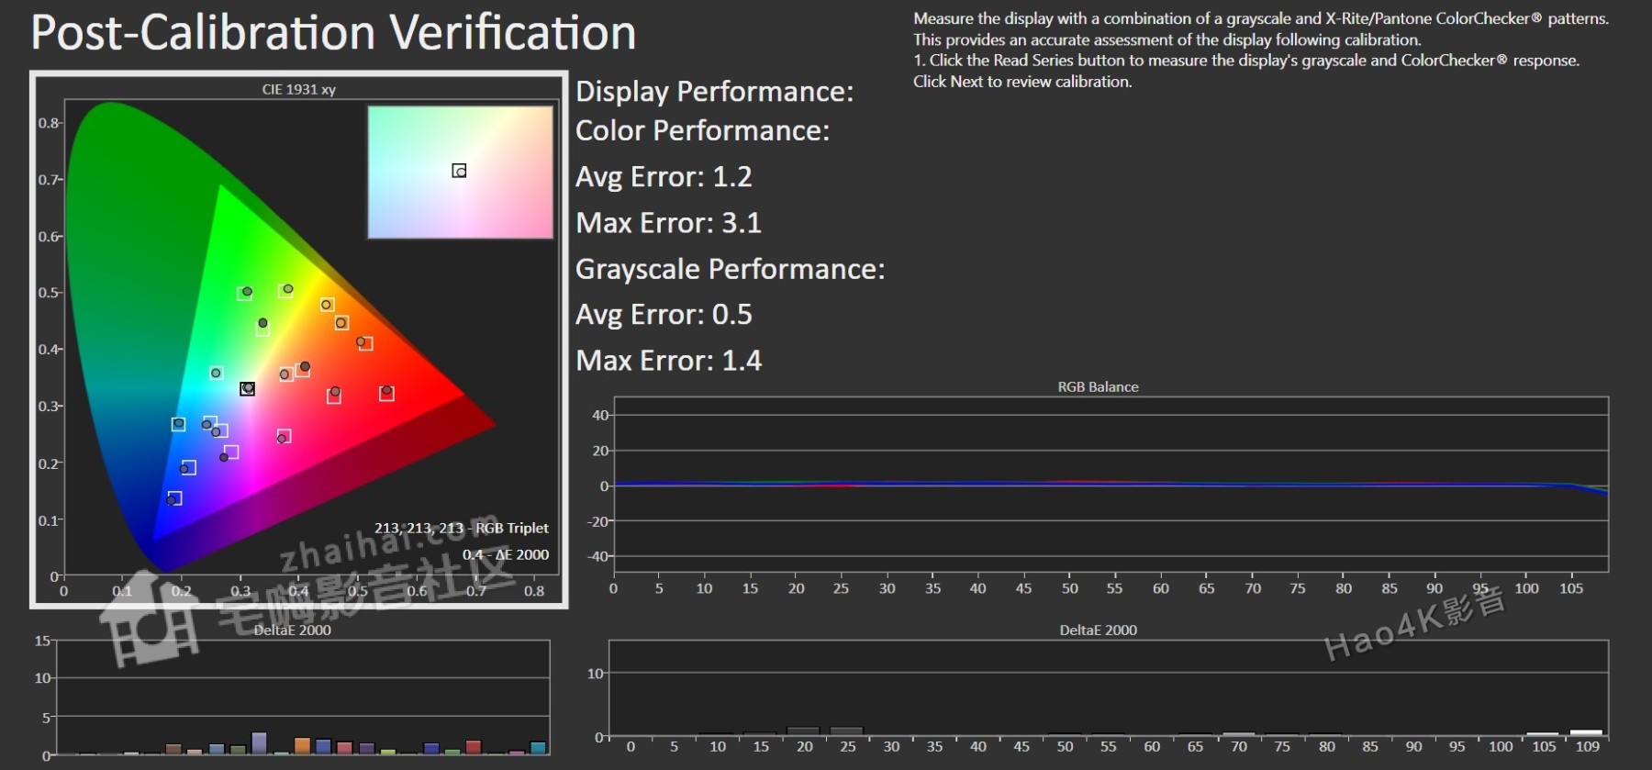Image resolution: width=1652 pixels, height=770 pixels.
Task: Select the grayscale 'Max Error: 1.4' value
Action: 668,361
